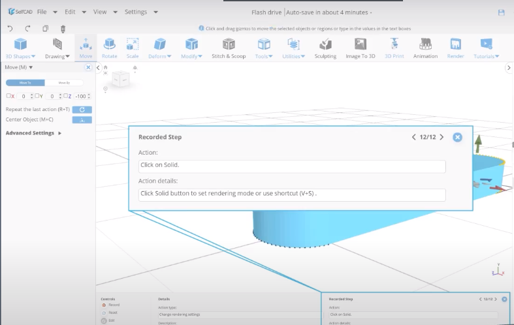Viewport: 514px width, 325px height.
Task: Switch to Move To mode
Action: click(25, 83)
